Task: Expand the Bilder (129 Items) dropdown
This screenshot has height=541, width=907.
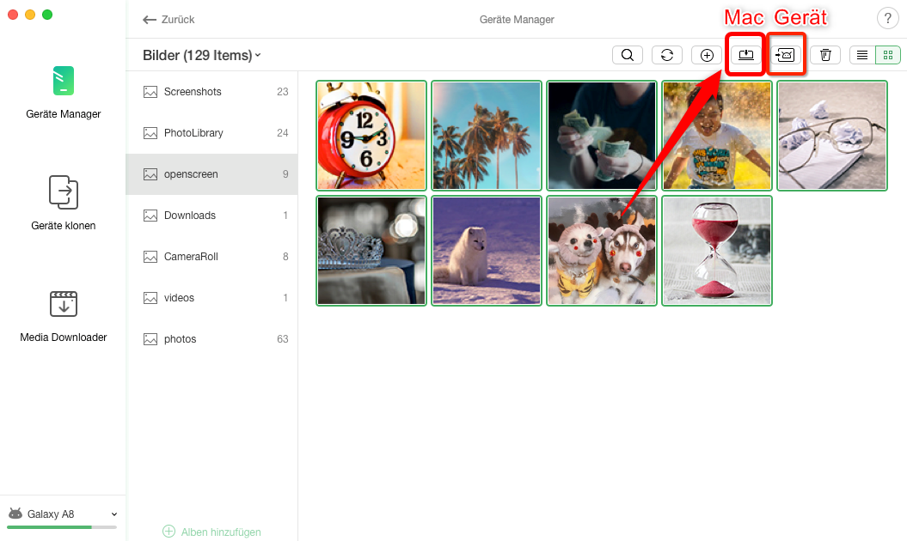Action: point(202,56)
